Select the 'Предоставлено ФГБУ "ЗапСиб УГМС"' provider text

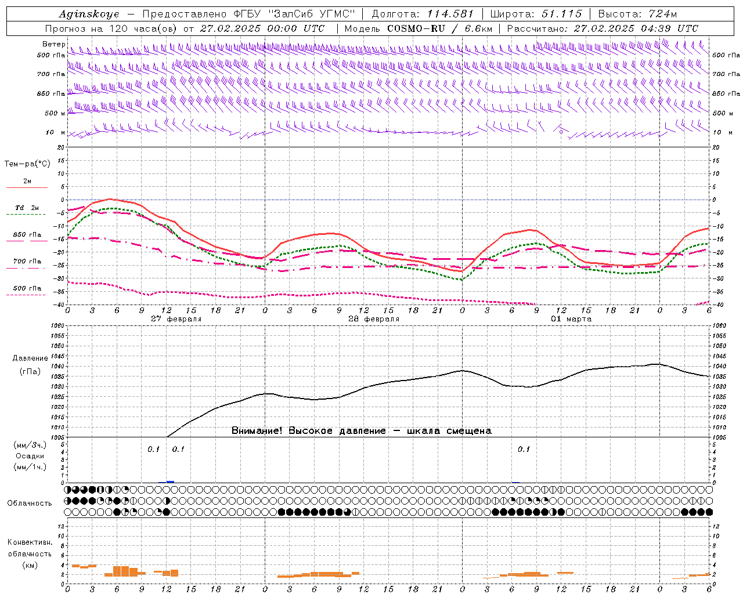point(248,14)
